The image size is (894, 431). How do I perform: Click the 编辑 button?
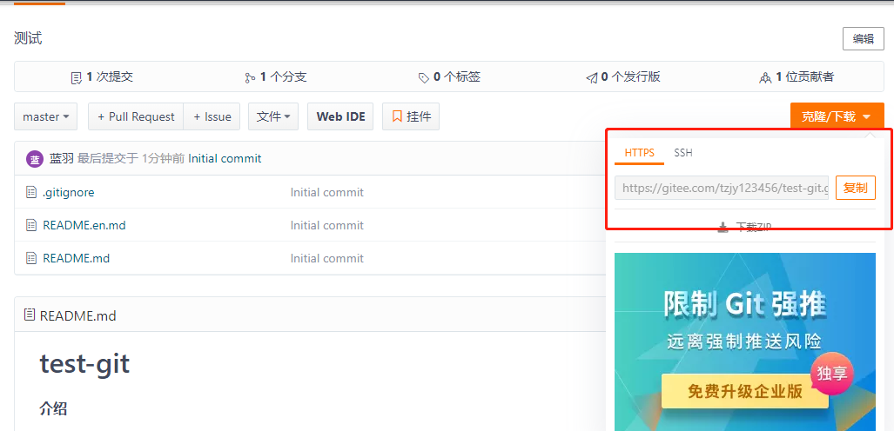point(864,39)
